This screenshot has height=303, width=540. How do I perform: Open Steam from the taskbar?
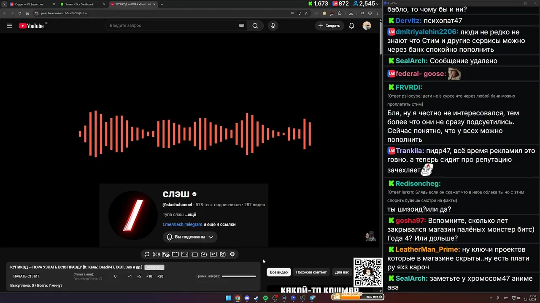[x=256, y=298]
